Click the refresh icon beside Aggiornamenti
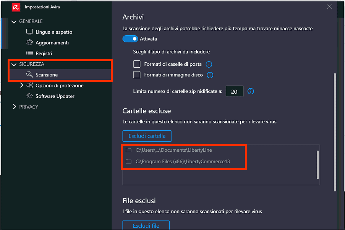Screen dimensions: 345x230 (29, 42)
